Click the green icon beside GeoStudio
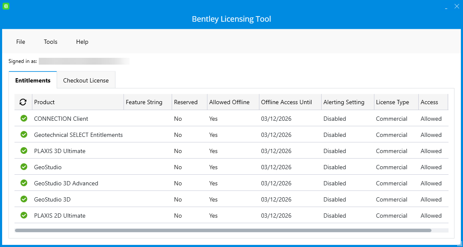Screen dimensions: 463x247 (x=23, y=167)
